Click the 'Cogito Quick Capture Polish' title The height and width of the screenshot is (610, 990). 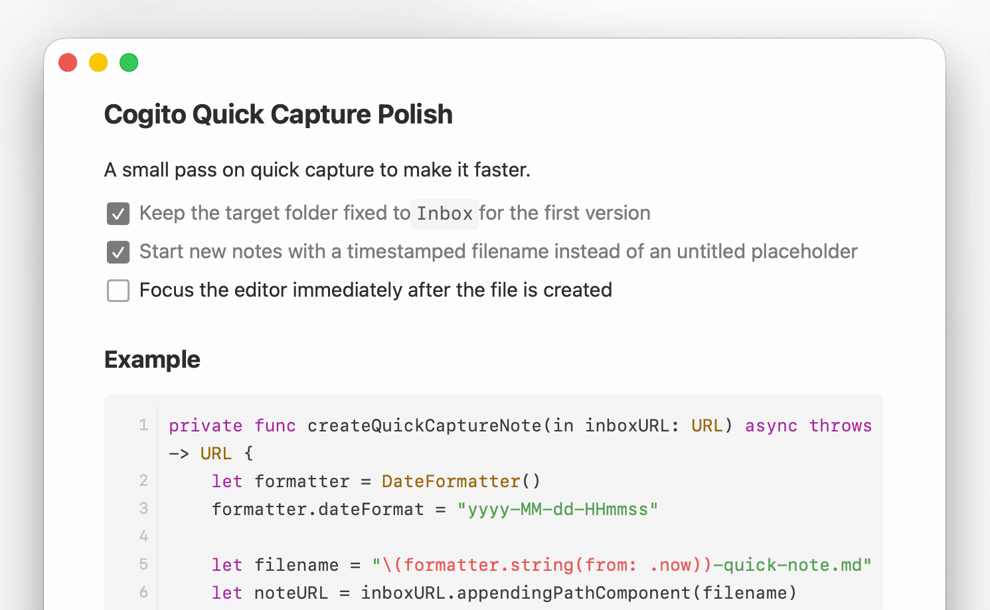coord(278,114)
